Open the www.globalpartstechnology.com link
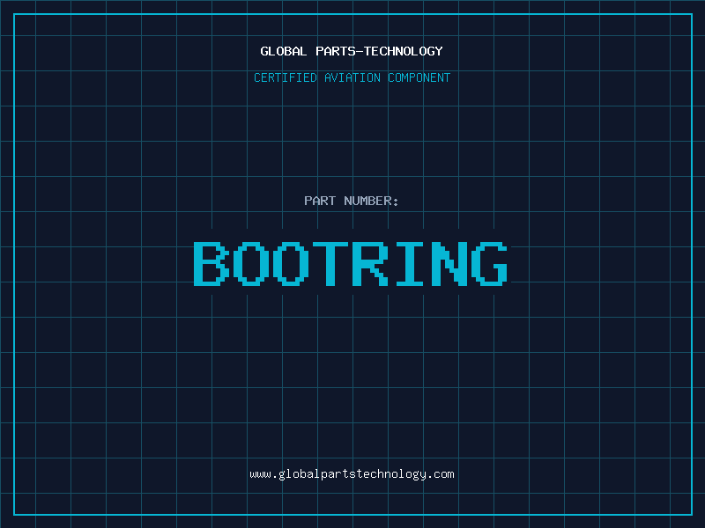This screenshot has height=528, width=705. [352, 474]
